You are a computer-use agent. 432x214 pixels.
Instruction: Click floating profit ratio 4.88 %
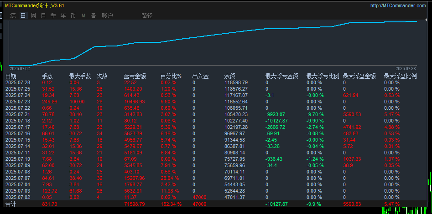(392, 127)
